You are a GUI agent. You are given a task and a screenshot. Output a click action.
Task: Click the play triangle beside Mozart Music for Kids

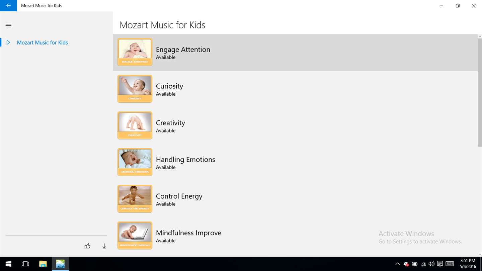point(8,42)
